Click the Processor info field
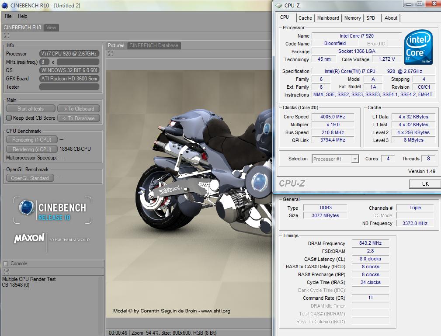The width and height of the screenshot is (441, 336). point(69,53)
